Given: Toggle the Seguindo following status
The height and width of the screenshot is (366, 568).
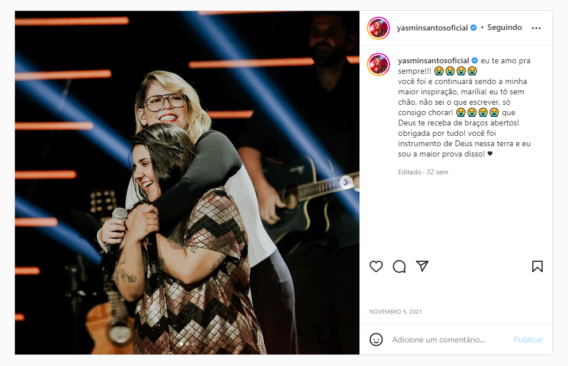Looking at the screenshot, I should click(x=504, y=28).
